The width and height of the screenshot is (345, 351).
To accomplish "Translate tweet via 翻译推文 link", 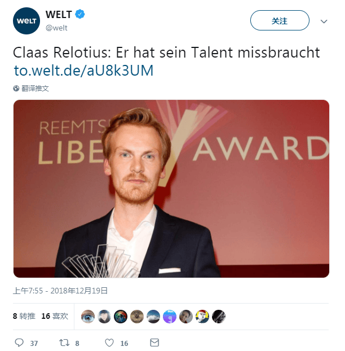I will pos(35,89).
